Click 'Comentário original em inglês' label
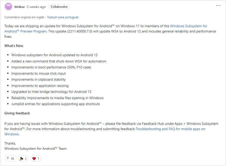Screen dimensions: 226x166 (24, 17)
